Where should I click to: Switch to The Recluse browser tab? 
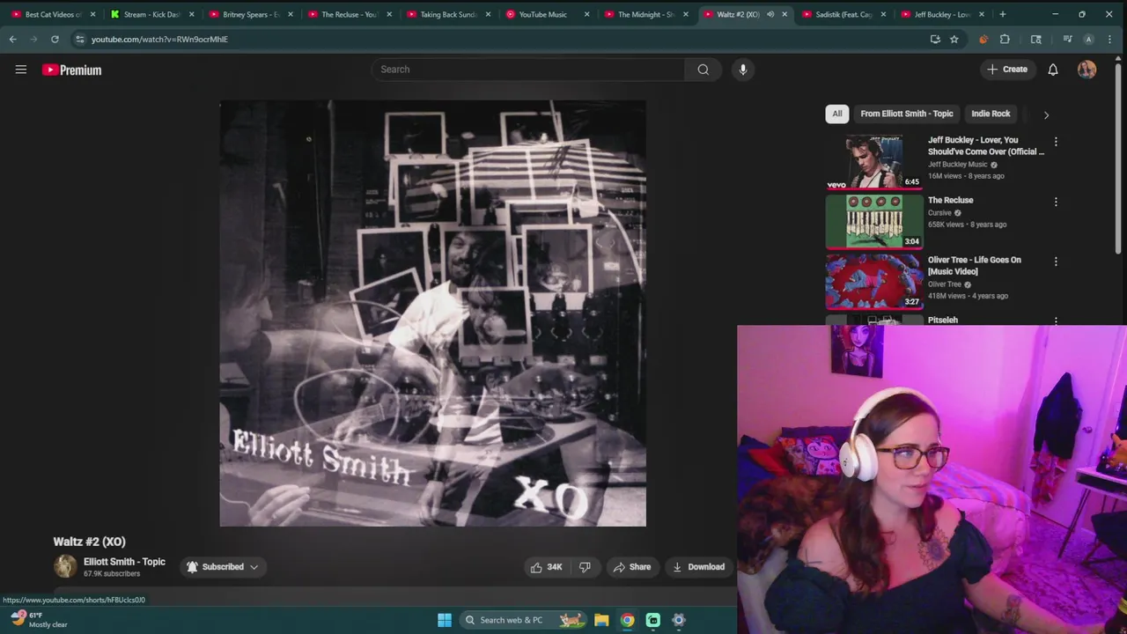point(349,14)
